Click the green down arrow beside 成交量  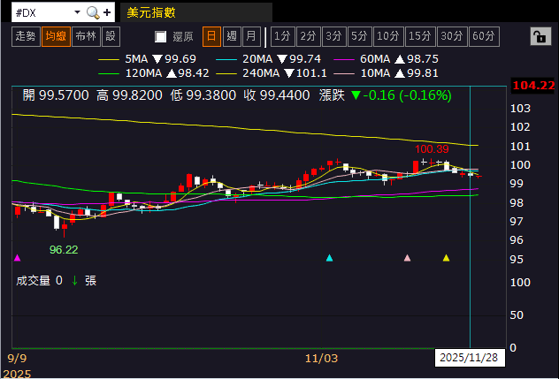(74, 281)
